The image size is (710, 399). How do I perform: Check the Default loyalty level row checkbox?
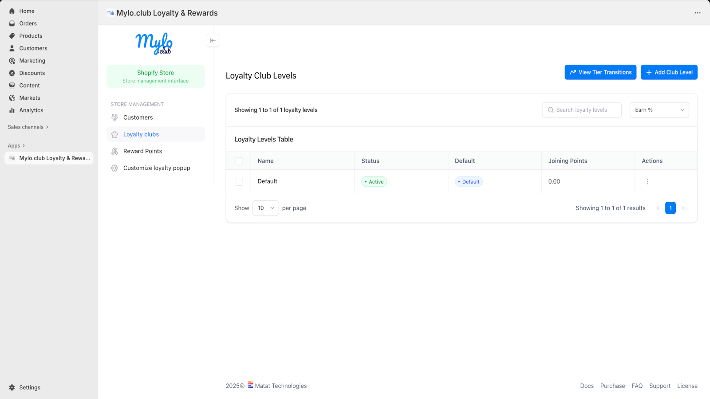(239, 182)
